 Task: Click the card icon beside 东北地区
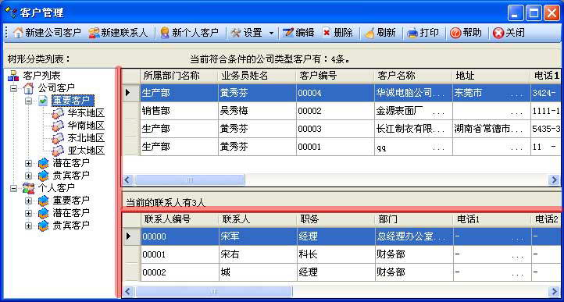point(58,138)
